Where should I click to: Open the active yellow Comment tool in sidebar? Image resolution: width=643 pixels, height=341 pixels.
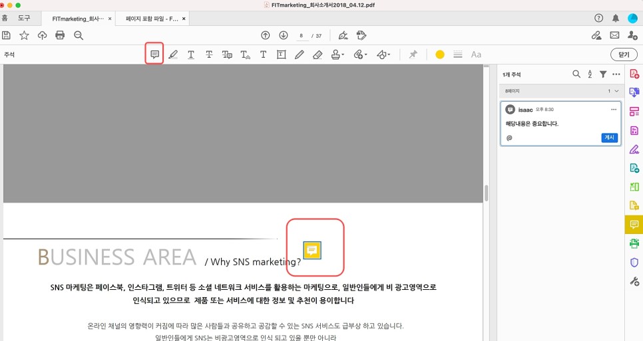pyautogui.click(x=634, y=224)
